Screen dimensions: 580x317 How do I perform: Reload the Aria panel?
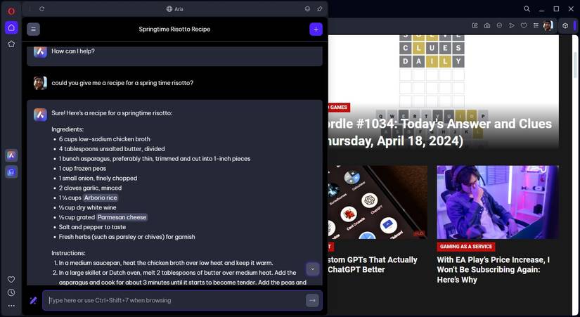pos(41,9)
